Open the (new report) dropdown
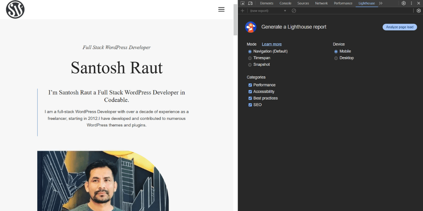Screen dimensions: 423x211 268,11
